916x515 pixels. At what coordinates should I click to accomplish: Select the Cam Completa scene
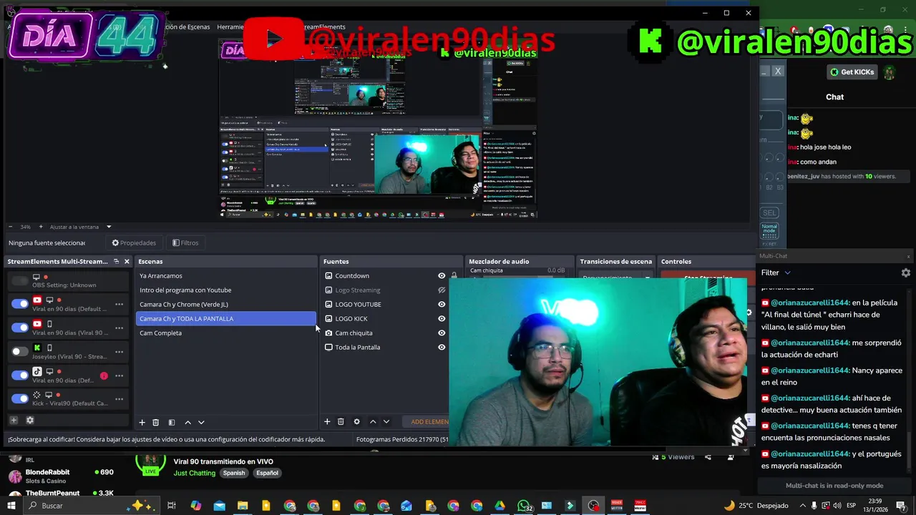tap(225, 333)
